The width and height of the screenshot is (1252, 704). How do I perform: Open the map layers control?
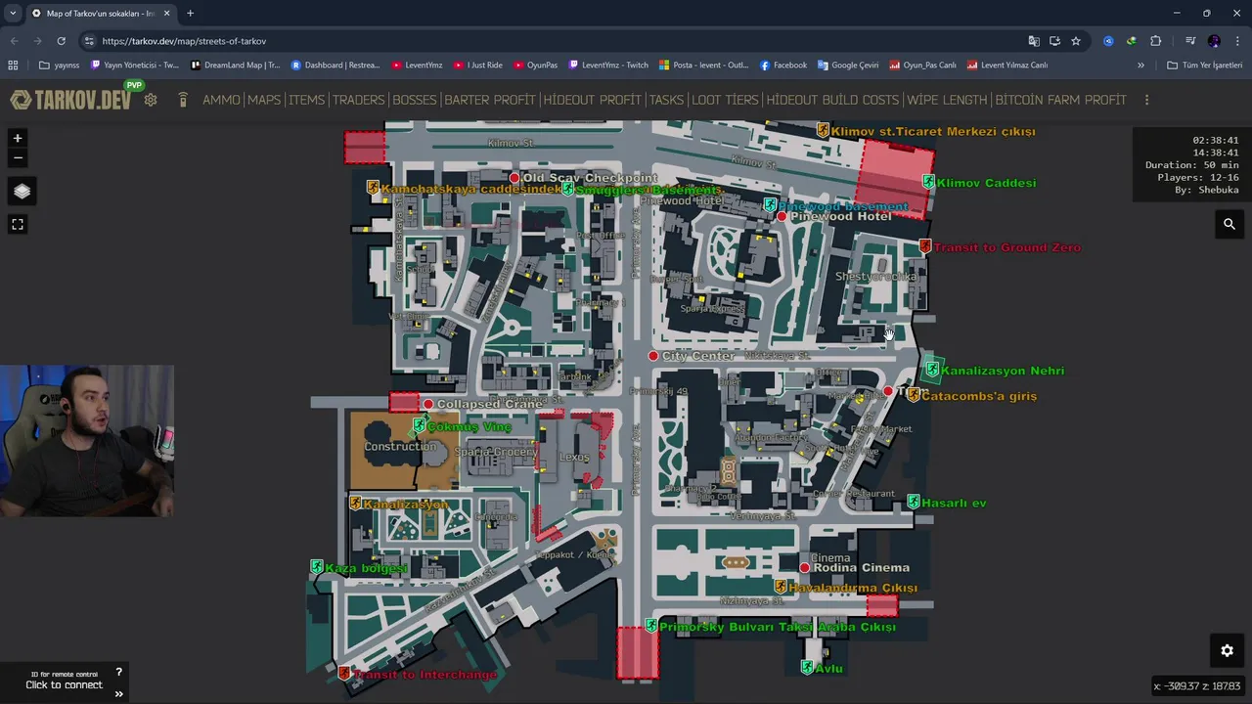tap(22, 192)
